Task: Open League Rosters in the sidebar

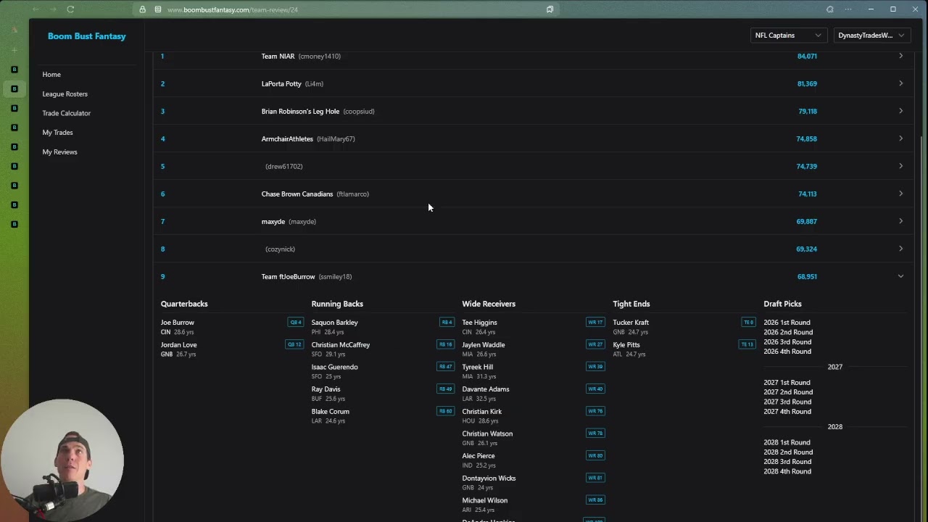Action: 65,94
